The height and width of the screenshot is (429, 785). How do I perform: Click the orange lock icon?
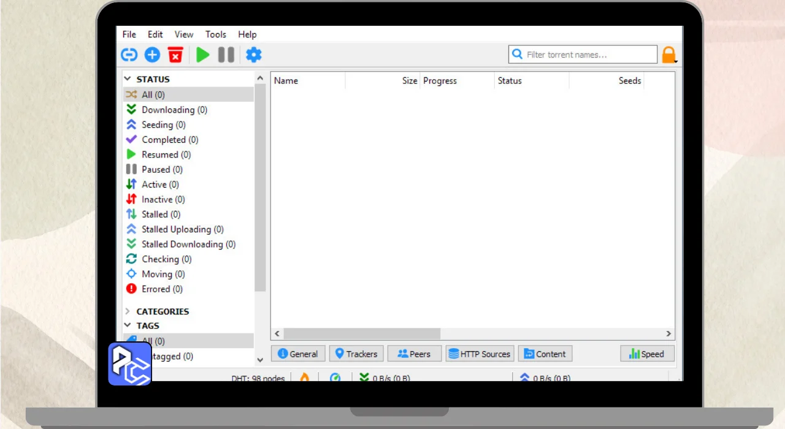pyautogui.click(x=668, y=55)
